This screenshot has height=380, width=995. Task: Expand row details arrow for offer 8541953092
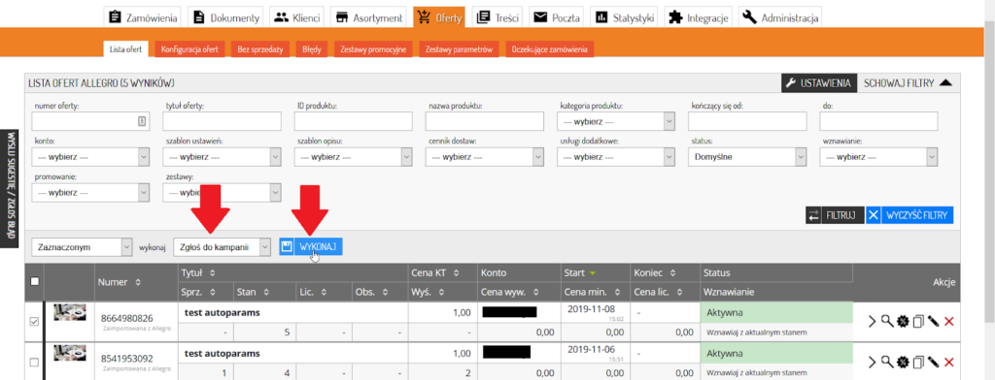[872, 363]
